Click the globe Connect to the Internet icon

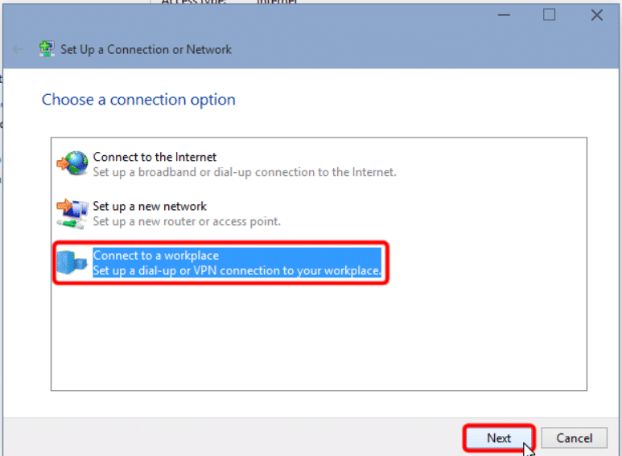click(72, 163)
